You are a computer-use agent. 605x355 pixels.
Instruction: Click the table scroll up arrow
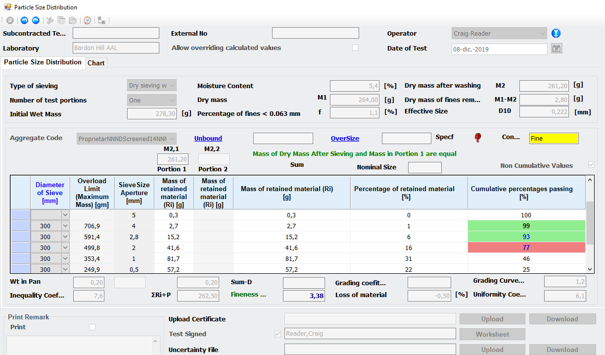coord(590,180)
